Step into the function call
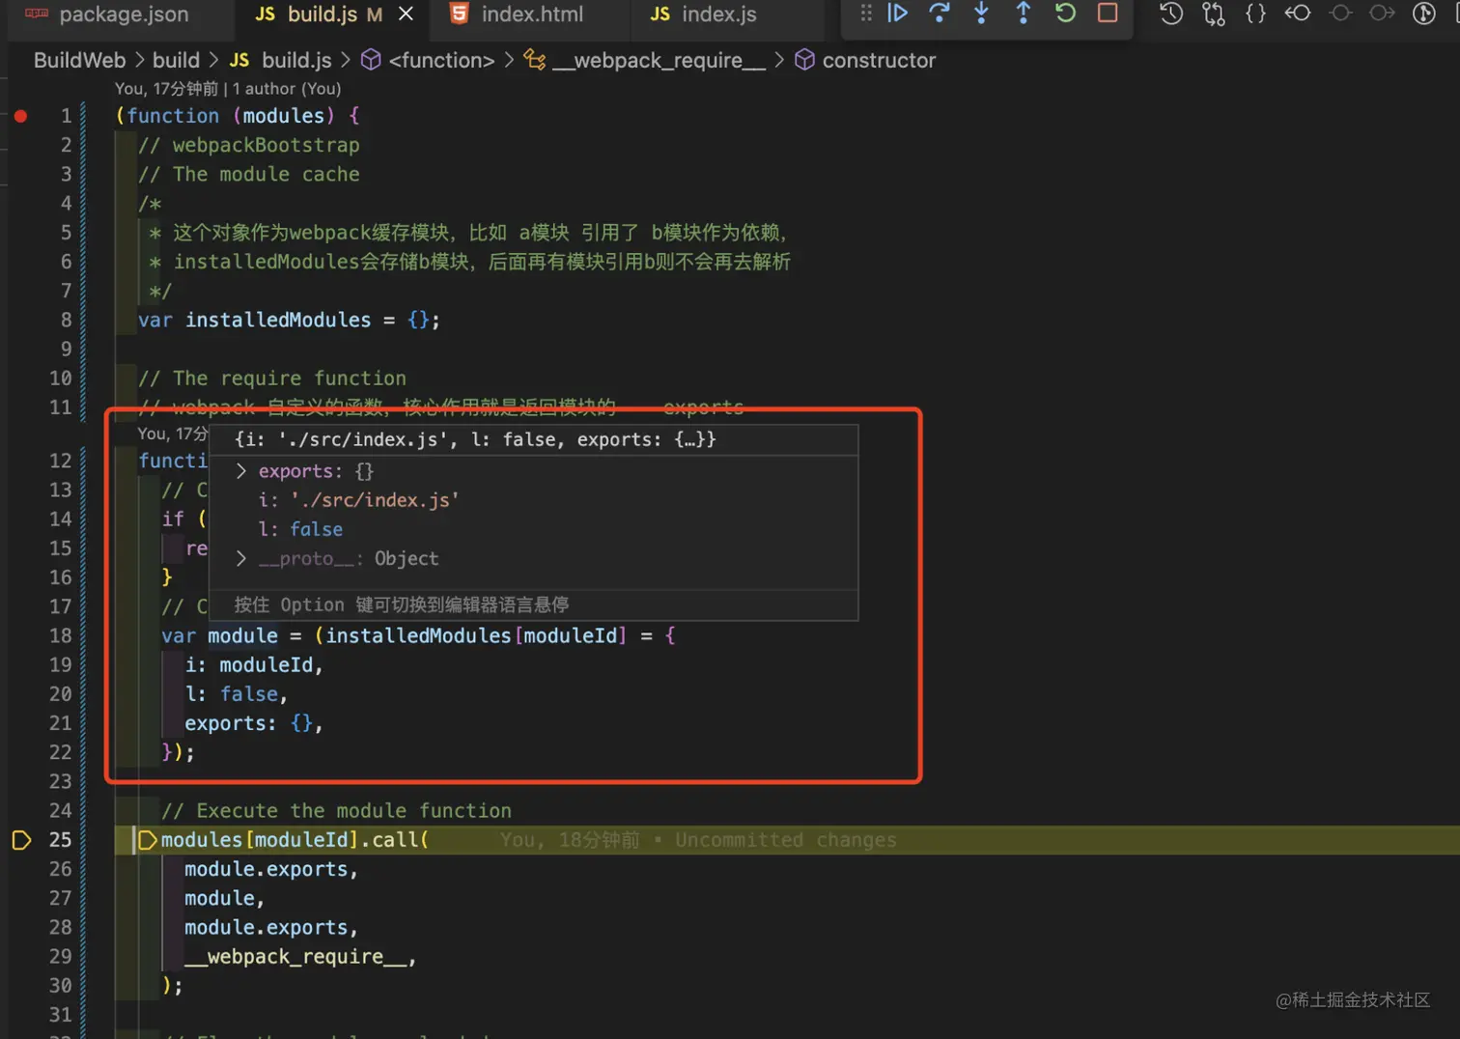This screenshot has height=1039, width=1460. [x=981, y=13]
